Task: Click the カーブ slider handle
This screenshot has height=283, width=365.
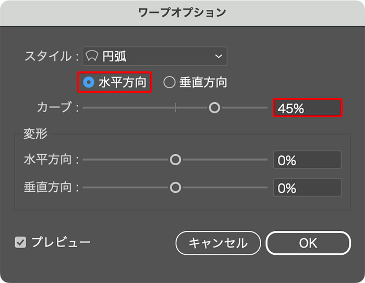Action: (214, 108)
